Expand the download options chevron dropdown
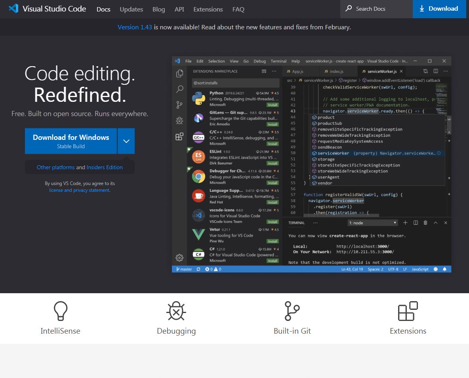Image resolution: width=469 pixels, height=378 pixels. click(126, 141)
